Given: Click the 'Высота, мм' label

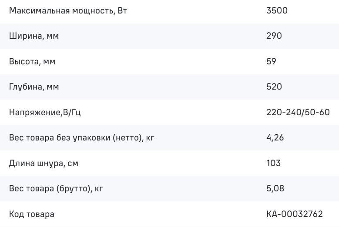Looking at the screenshot, I should 32,61.
